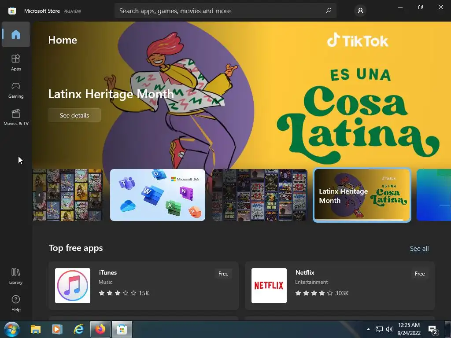This screenshot has width=451, height=338.
Task: Open File Explorer from taskbar
Action: coord(36,329)
